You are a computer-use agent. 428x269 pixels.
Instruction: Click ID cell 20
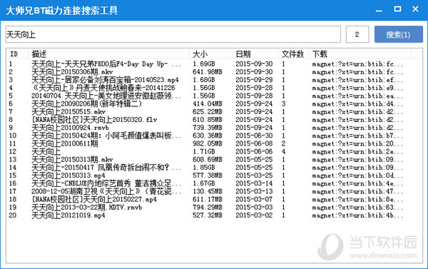(x=13, y=215)
